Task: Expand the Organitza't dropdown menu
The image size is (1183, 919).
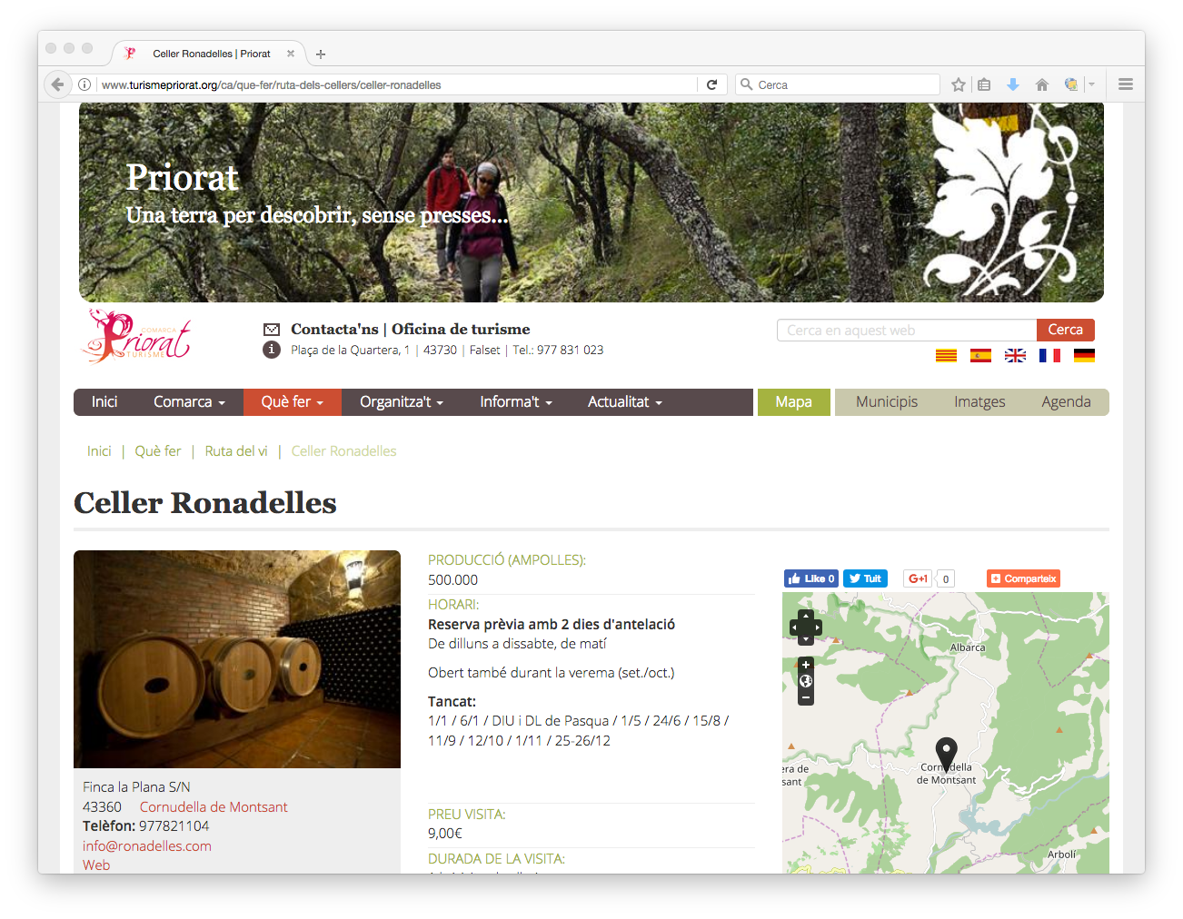Action: [402, 402]
